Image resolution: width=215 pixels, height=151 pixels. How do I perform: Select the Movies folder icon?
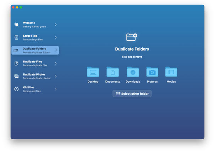click(171, 72)
